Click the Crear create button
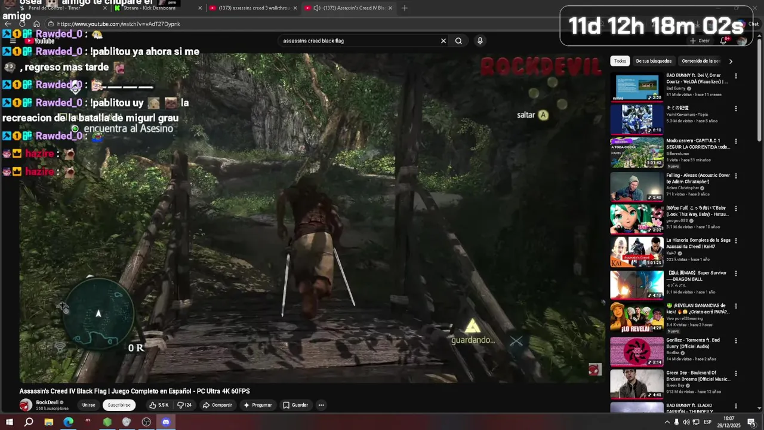764x430 pixels. pyautogui.click(x=700, y=41)
